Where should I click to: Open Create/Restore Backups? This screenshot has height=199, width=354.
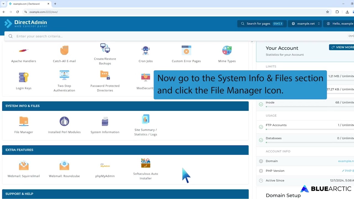pos(105,48)
